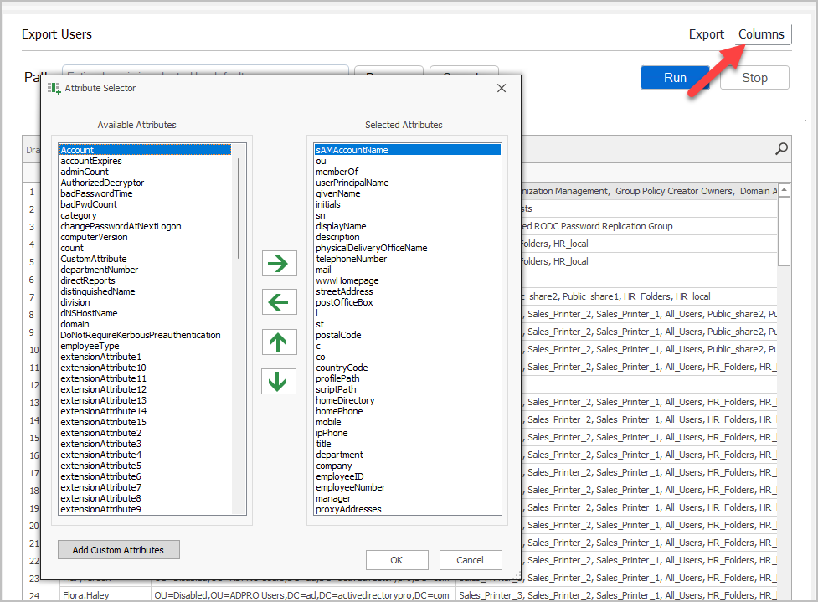Click the Attribute Selector title icon
This screenshot has width=818, height=602.
(x=54, y=88)
